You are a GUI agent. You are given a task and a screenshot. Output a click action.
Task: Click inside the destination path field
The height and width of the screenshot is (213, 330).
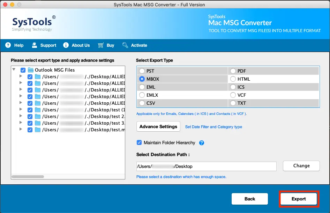pos(206,166)
